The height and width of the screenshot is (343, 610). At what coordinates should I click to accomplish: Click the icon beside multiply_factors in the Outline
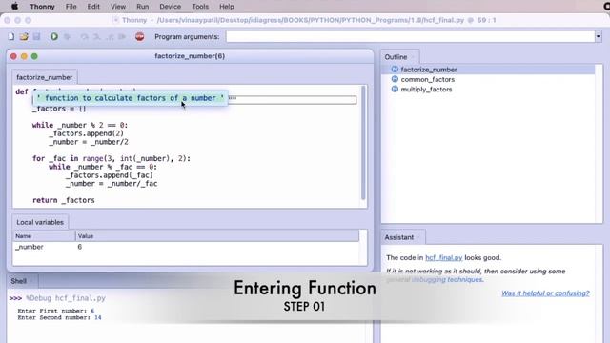(x=395, y=89)
